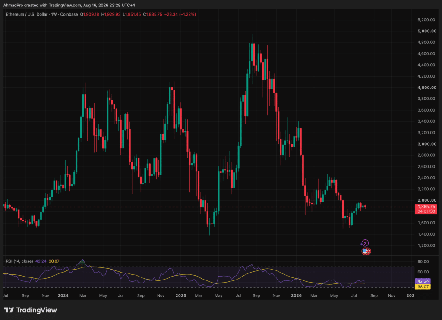442x320 pixels.
Task: Click the 80.00 RSI scale label
Action: [423, 261]
